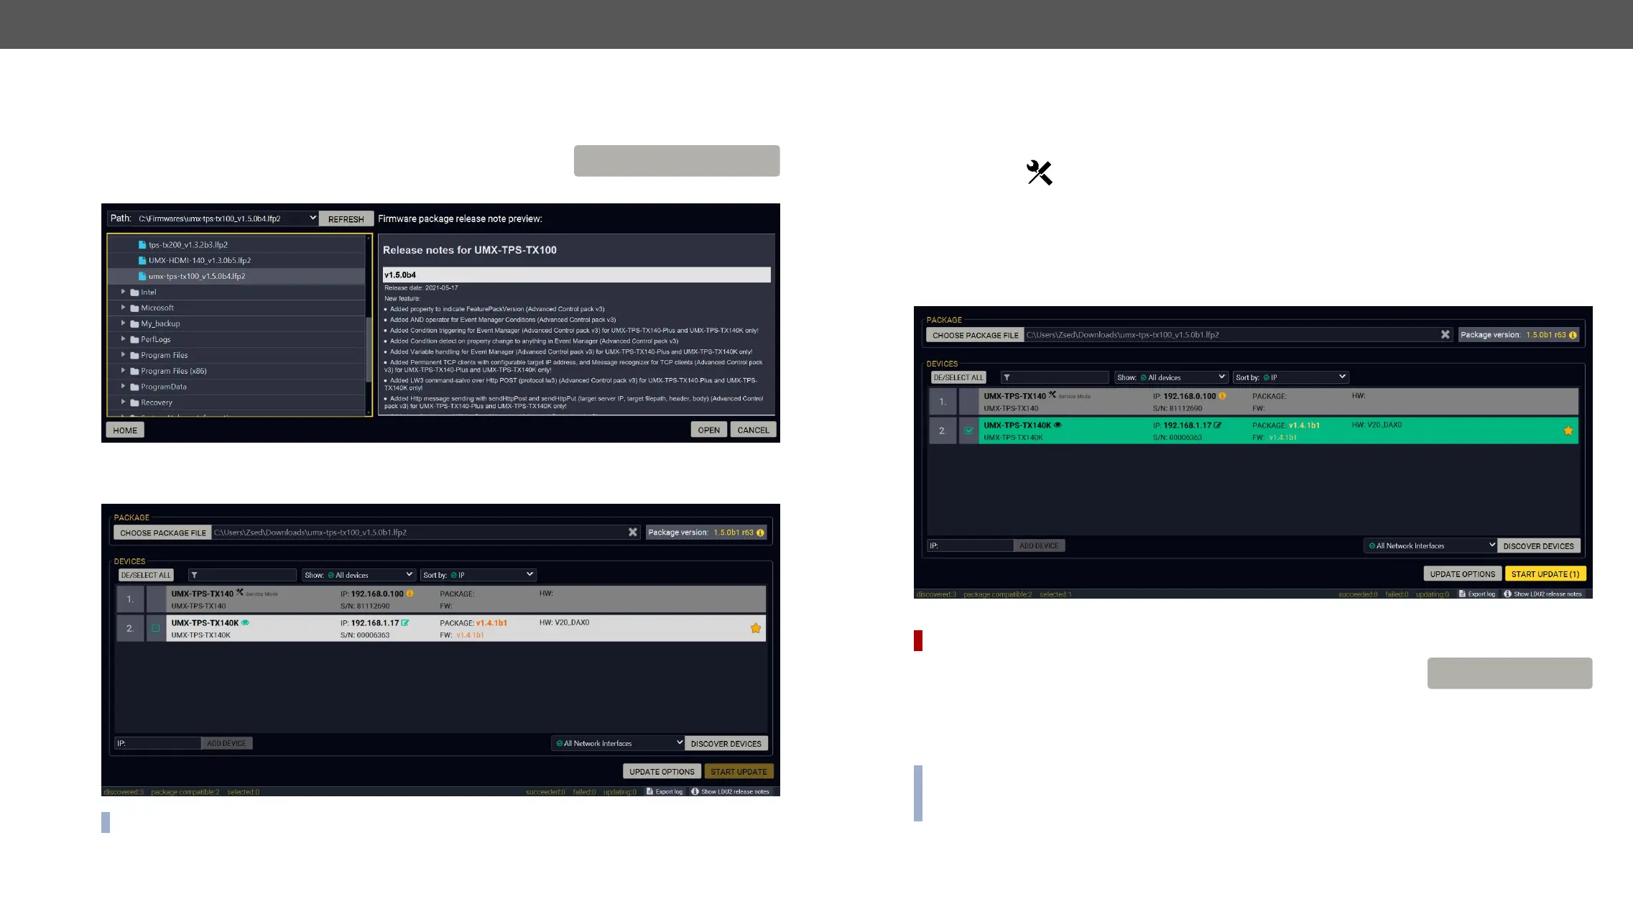Click the eye identify icon on the white TX140K row
1633x917 pixels.
pyautogui.click(x=246, y=623)
